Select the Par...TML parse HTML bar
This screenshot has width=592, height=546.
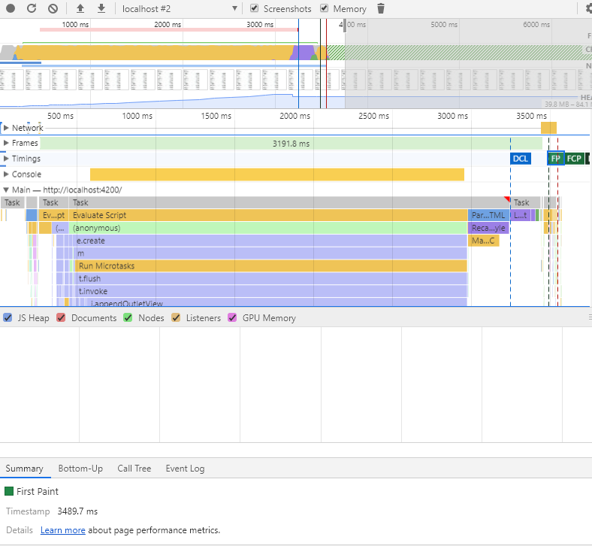point(488,215)
